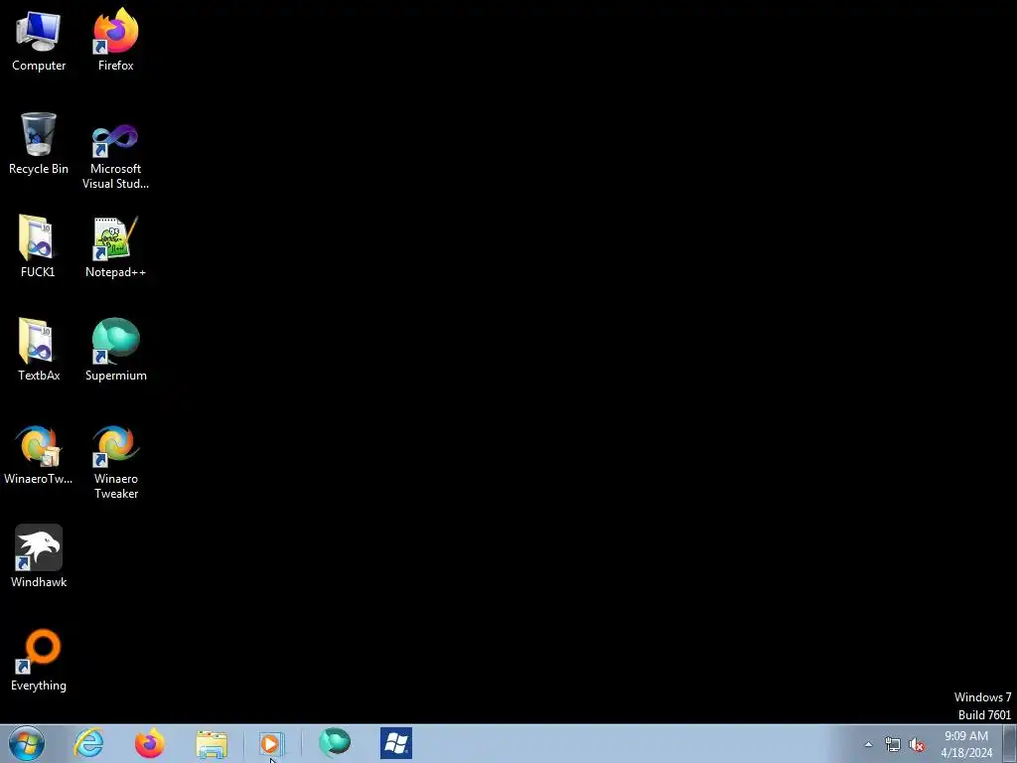Open Windows Media Player from the taskbar

[x=271, y=743]
